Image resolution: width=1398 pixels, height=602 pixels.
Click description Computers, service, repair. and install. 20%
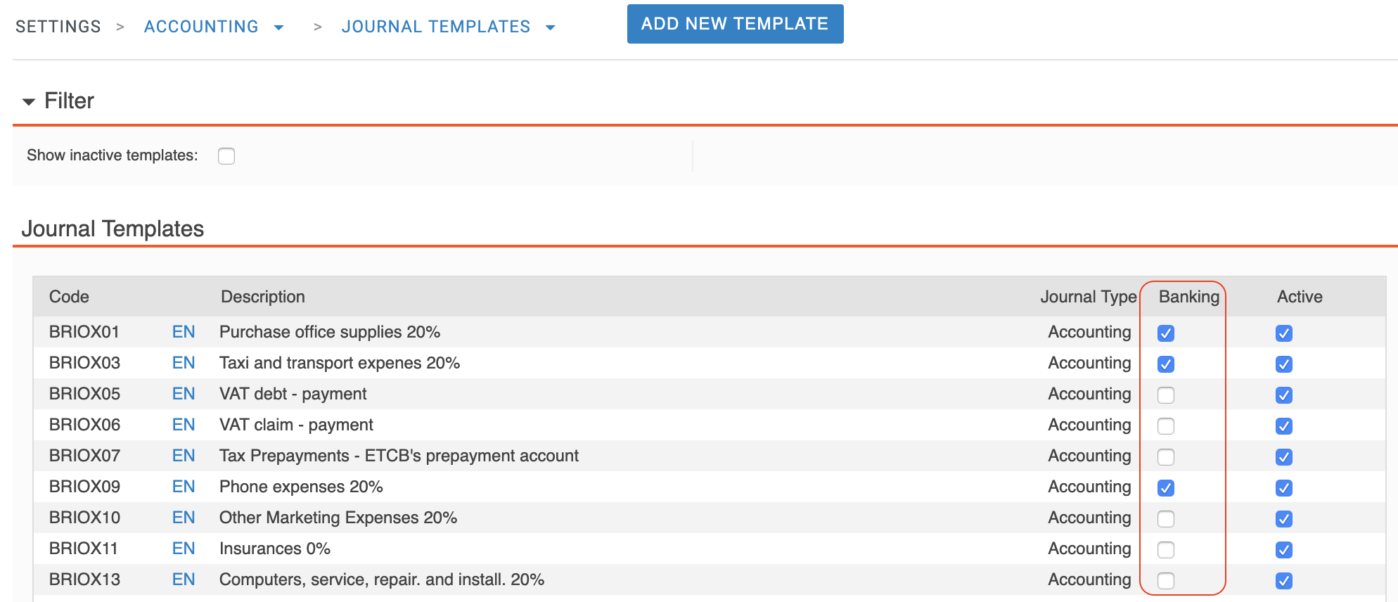coord(382,579)
